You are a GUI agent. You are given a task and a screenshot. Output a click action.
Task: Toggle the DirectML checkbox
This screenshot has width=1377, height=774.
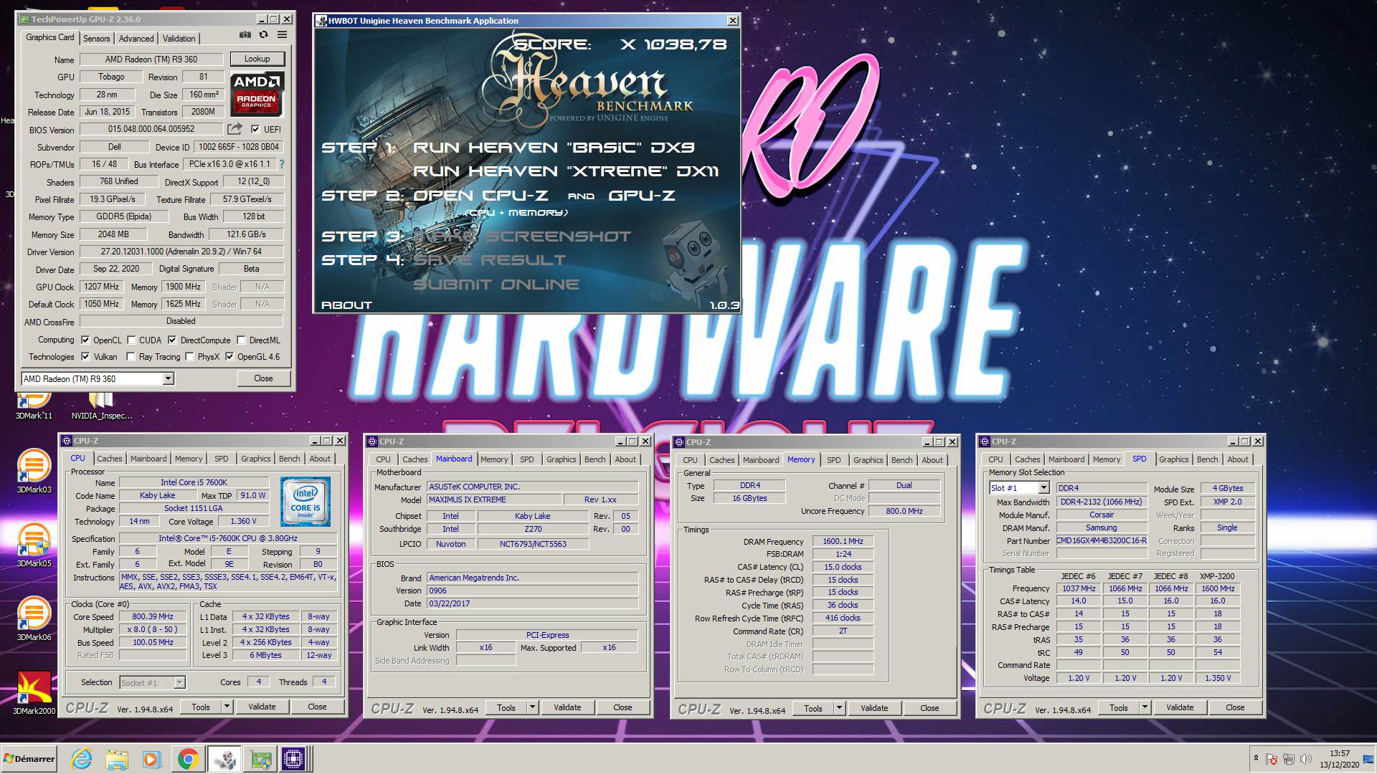[x=242, y=340]
